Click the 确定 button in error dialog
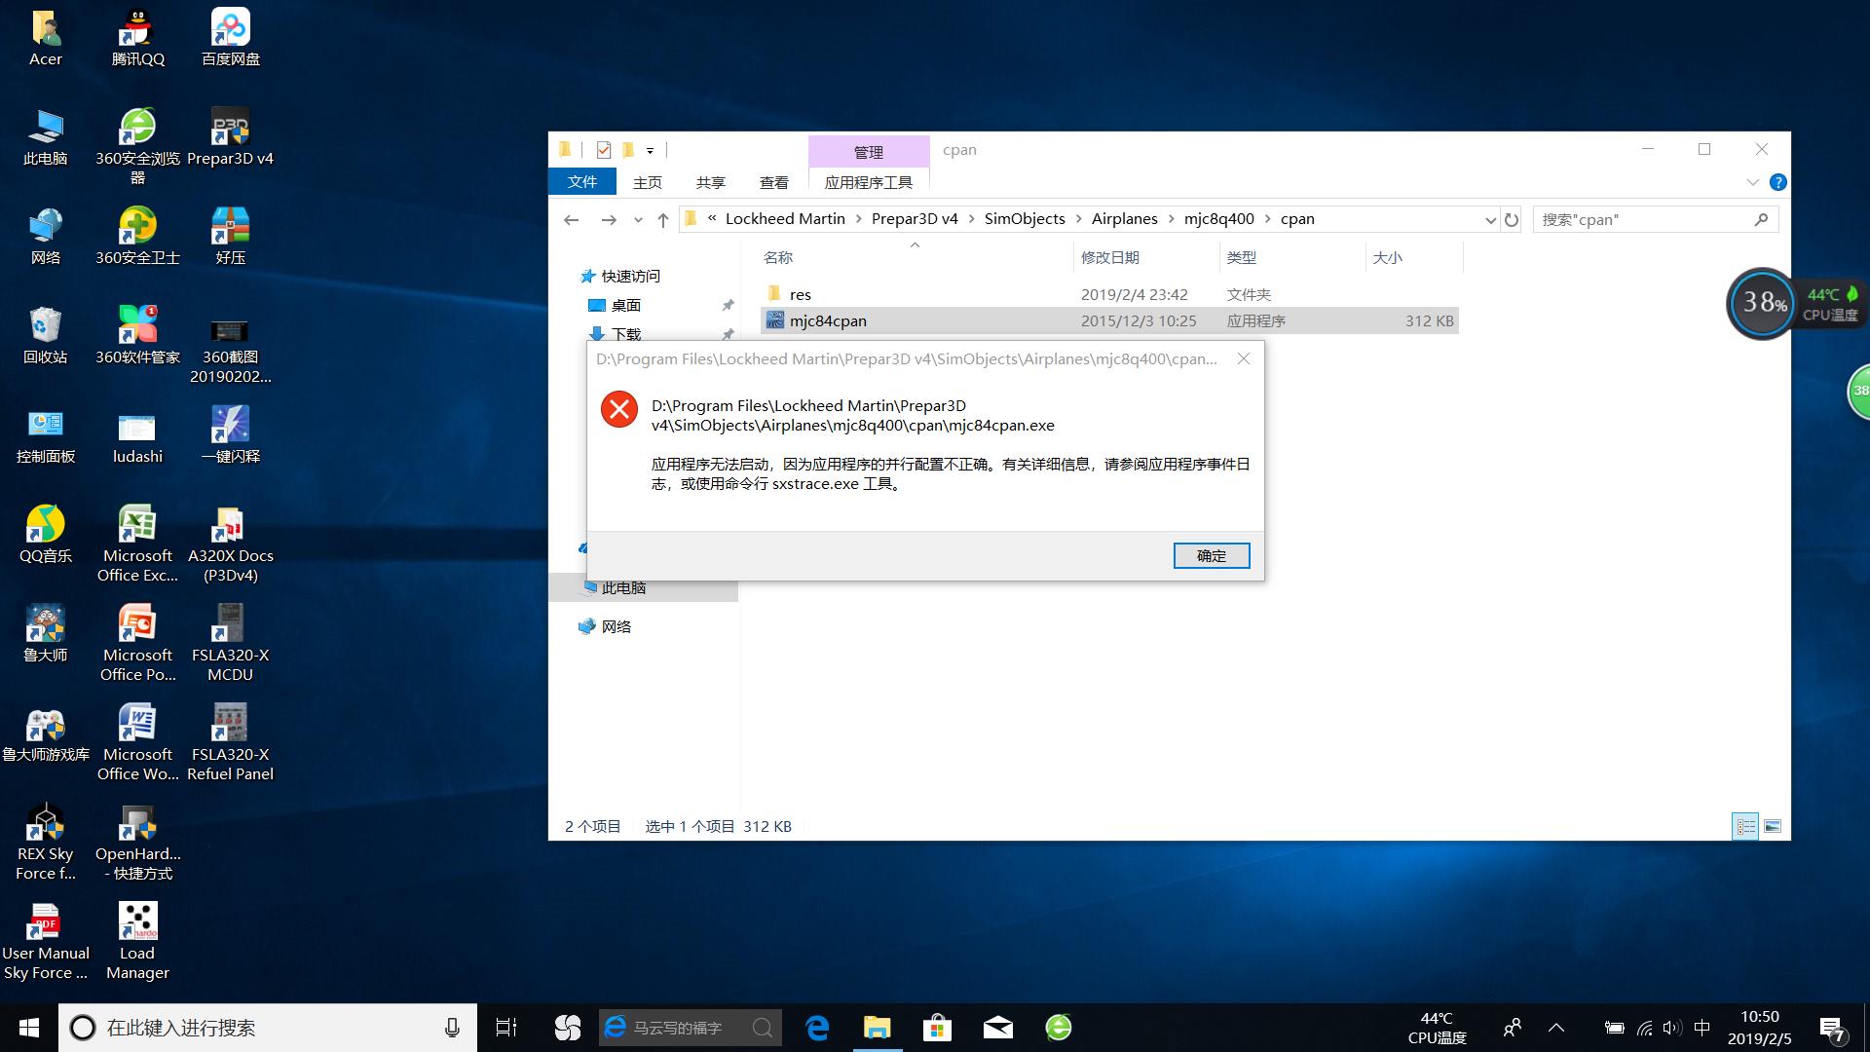This screenshot has height=1052, width=1870. click(1211, 555)
